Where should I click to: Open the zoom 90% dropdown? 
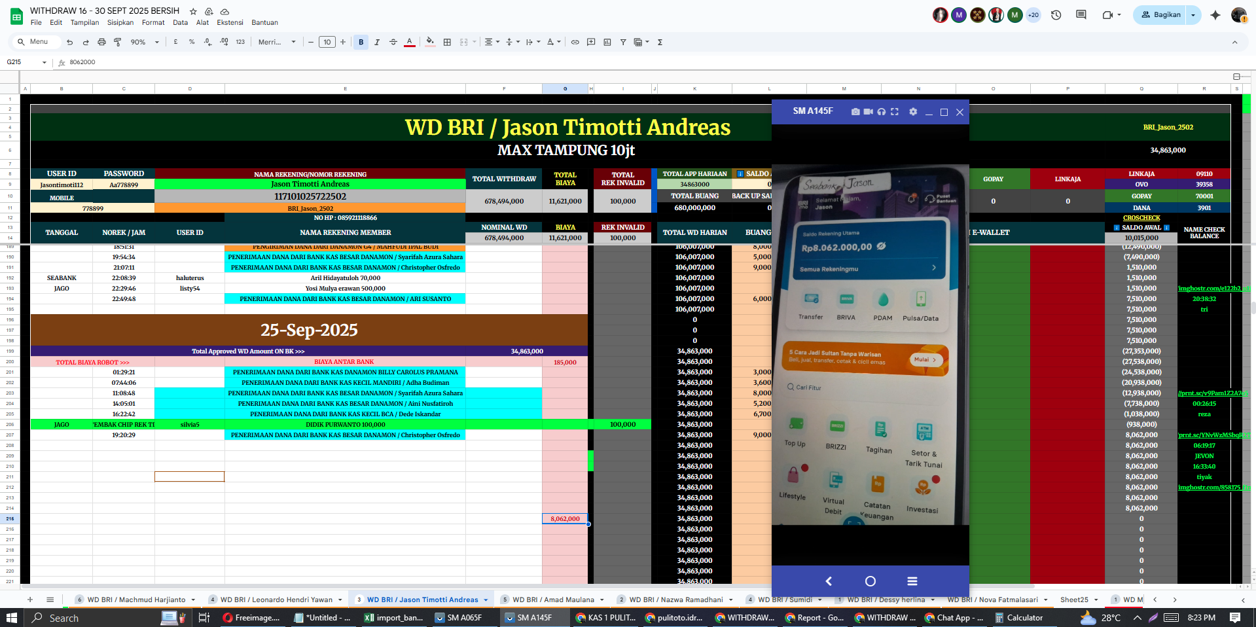pyautogui.click(x=145, y=42)
